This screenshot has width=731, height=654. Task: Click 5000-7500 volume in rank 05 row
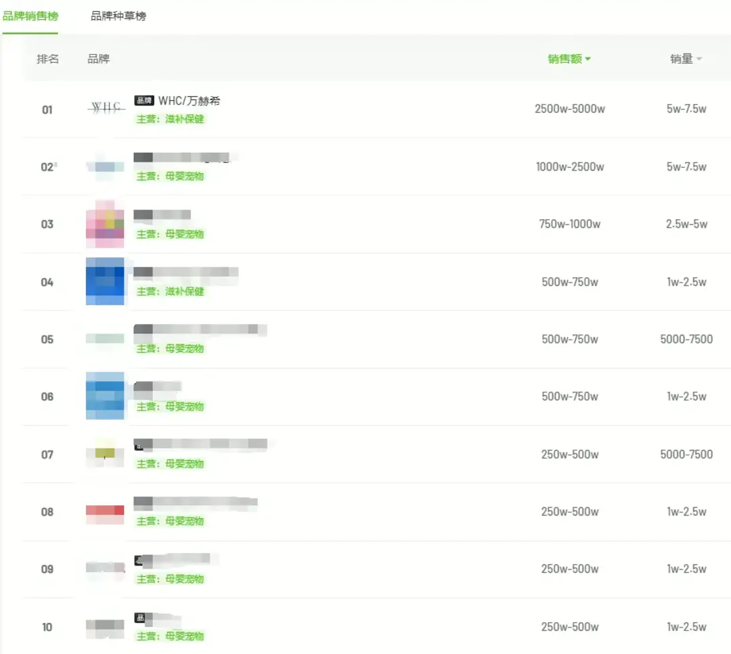point(686,339)
